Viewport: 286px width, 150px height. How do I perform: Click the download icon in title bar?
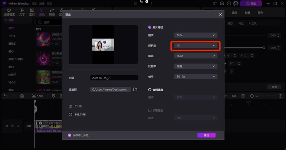[229, 3]
